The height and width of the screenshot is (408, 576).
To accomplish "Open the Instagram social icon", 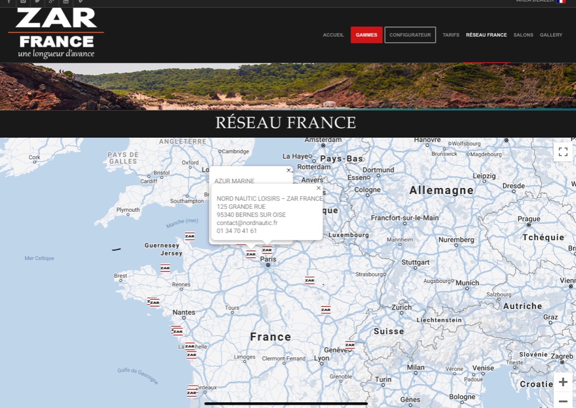I will coord(23,2).
